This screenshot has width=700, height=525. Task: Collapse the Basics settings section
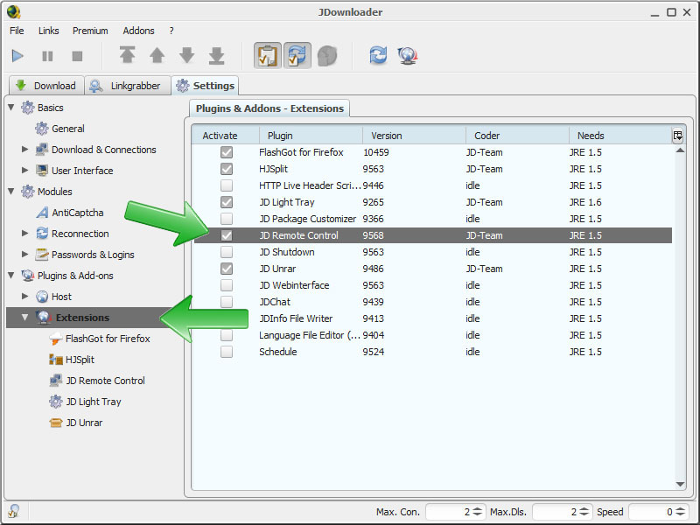tap(11, 108)
